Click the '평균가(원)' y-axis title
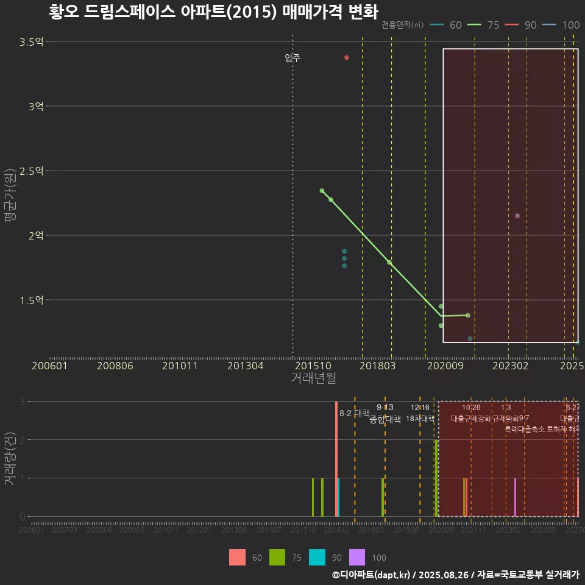The height and width of the screenshot is (585, 585). click(10, 196)
